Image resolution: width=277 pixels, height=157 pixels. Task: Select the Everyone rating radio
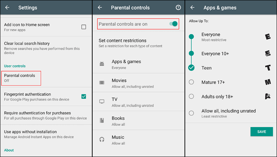191,36
